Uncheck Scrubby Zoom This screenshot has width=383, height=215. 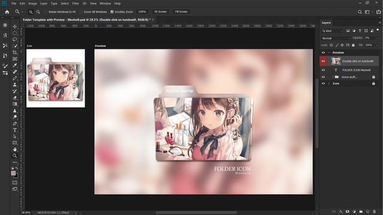pos(112,12)
